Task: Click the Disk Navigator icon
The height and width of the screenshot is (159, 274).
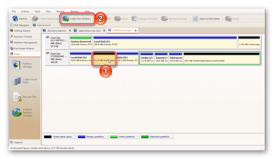Action: click(x=12, y=25)
